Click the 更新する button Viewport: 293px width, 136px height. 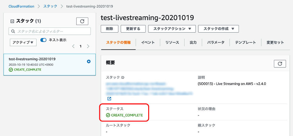(x=133, y=29)
